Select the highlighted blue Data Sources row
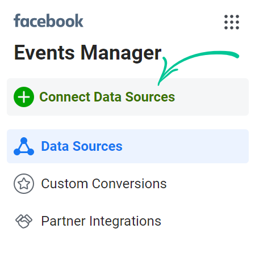The height and width of the screenshot is (254, 255). (128, 146)
